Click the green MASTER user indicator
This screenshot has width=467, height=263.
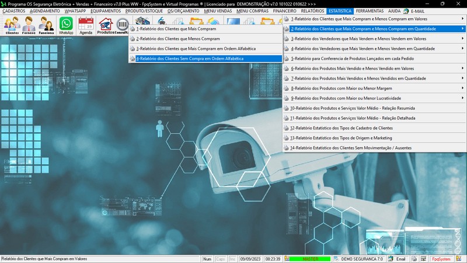pyautogui.click(x=309, y=259)
